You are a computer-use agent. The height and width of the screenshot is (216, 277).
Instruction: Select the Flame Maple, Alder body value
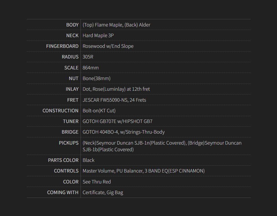116,25
